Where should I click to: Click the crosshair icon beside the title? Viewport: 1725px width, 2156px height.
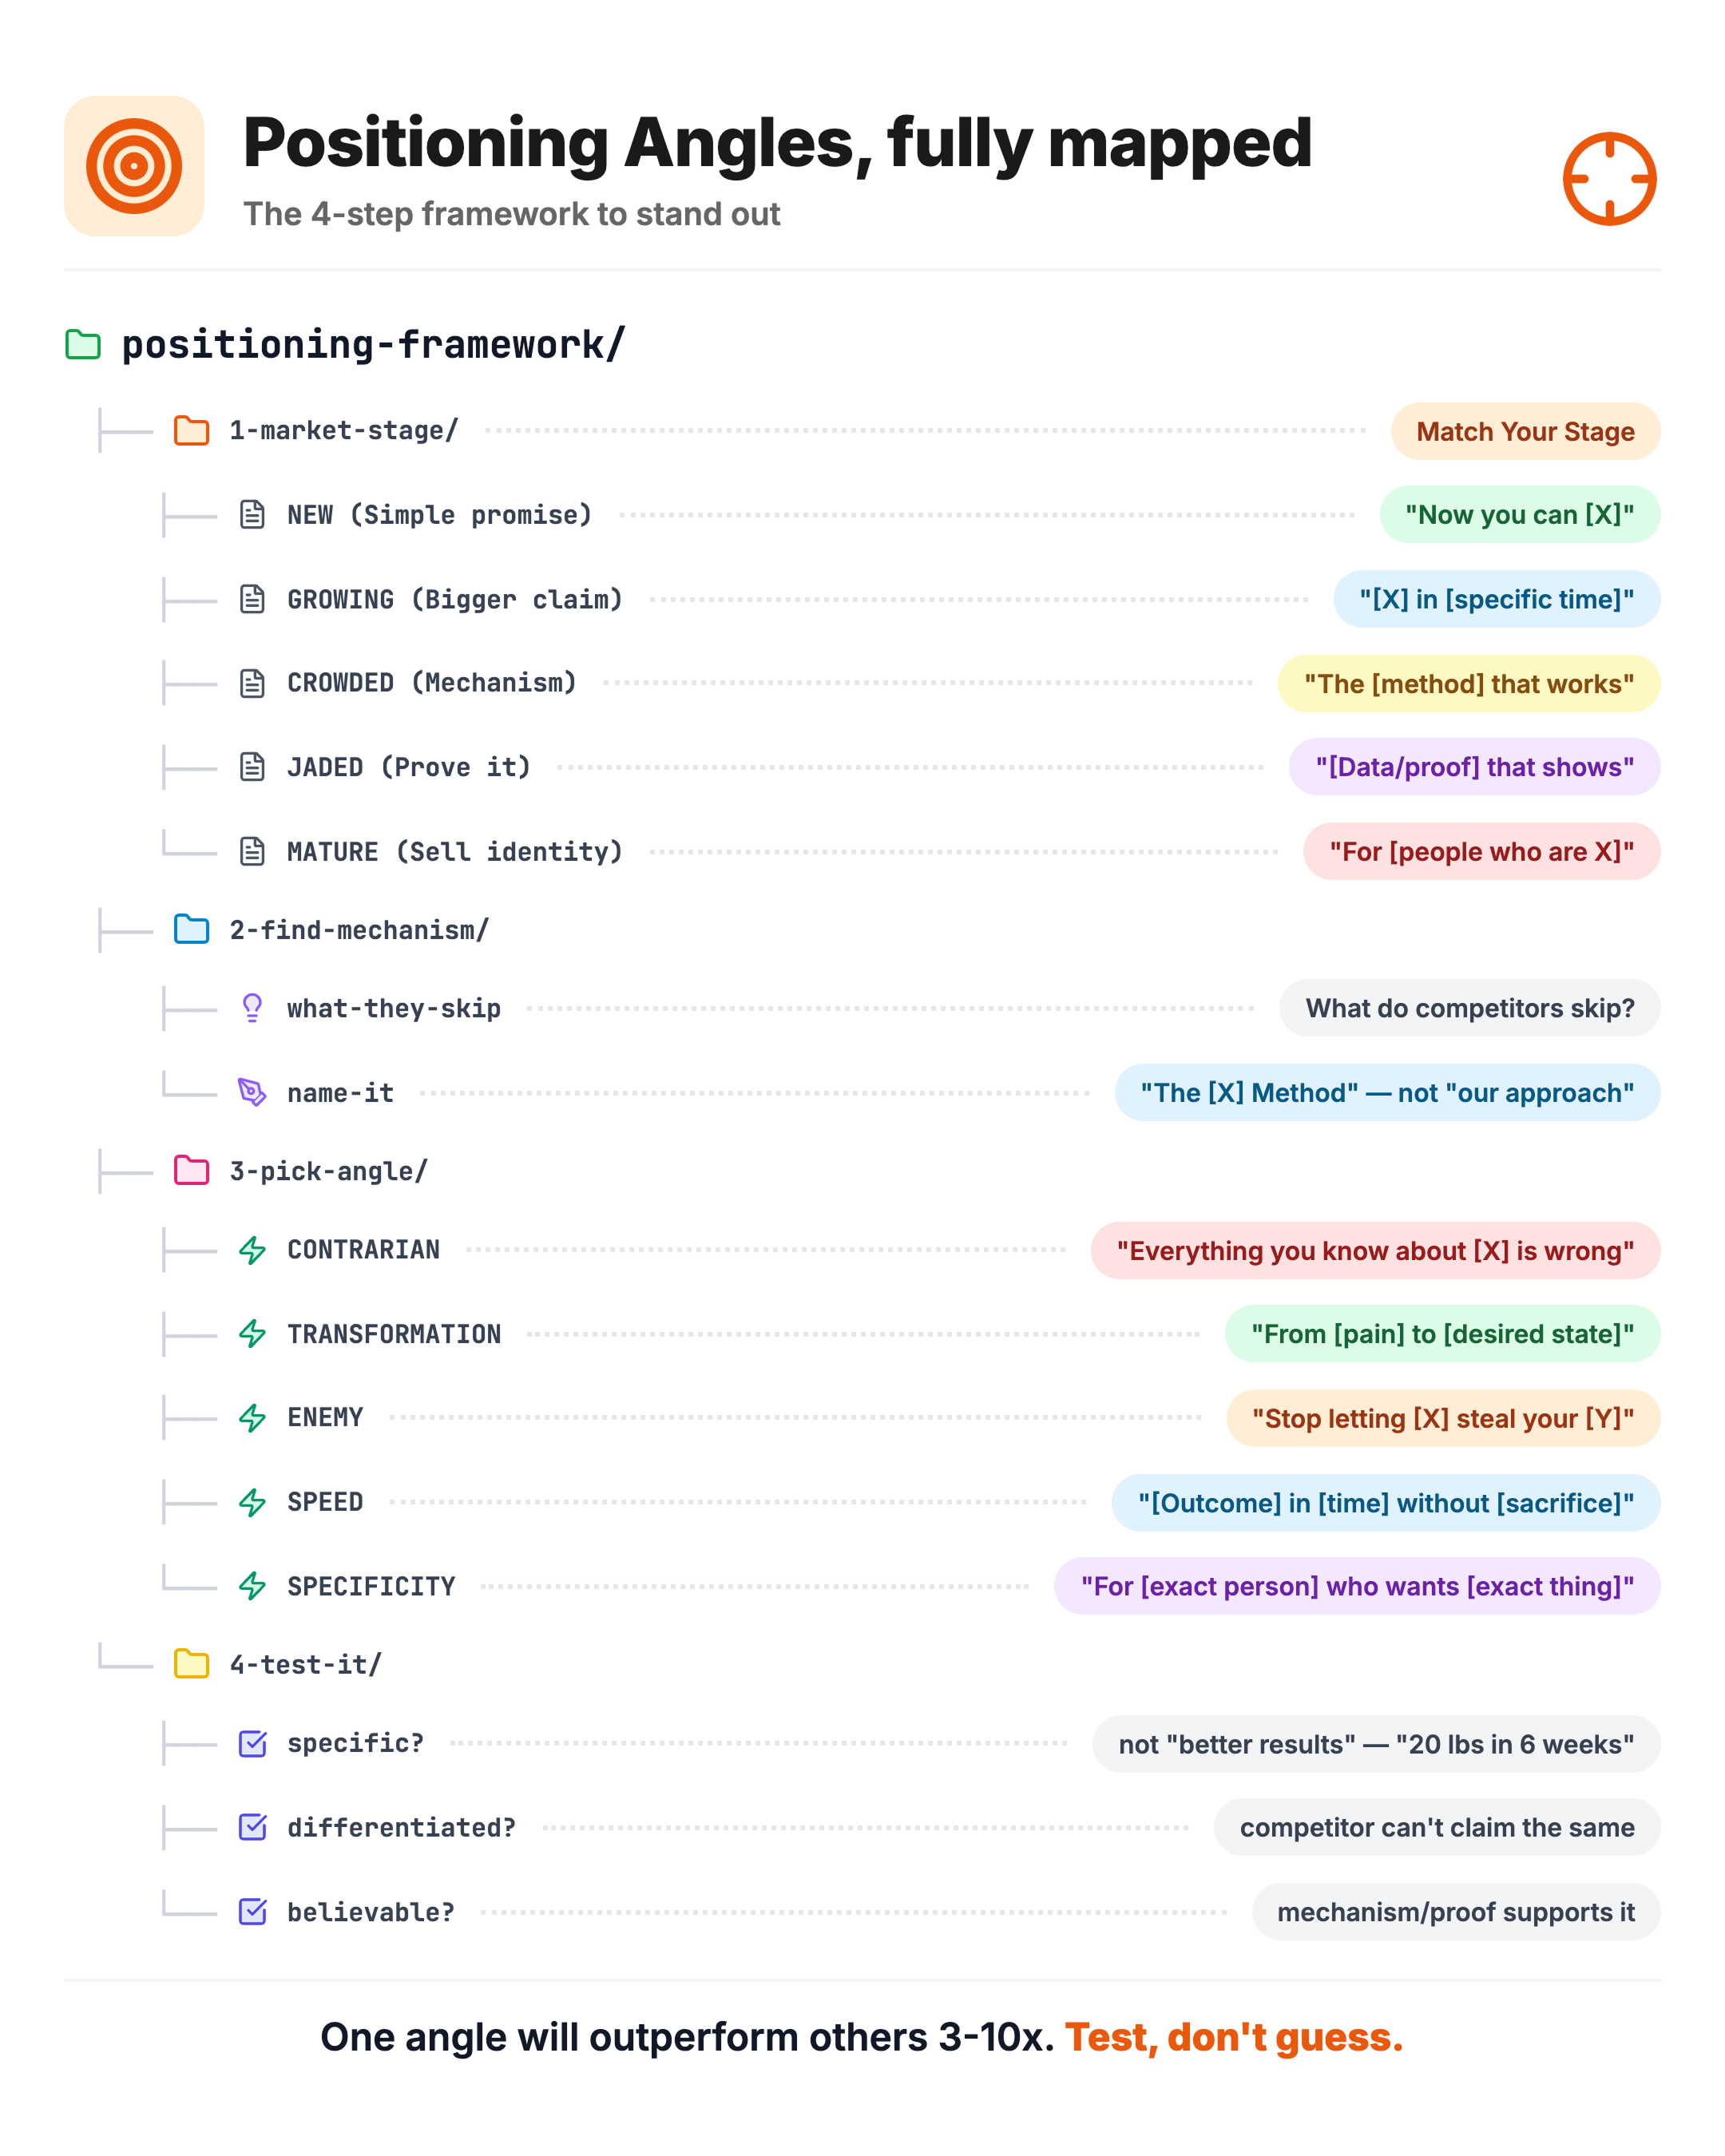click(x=1609, y=179)
